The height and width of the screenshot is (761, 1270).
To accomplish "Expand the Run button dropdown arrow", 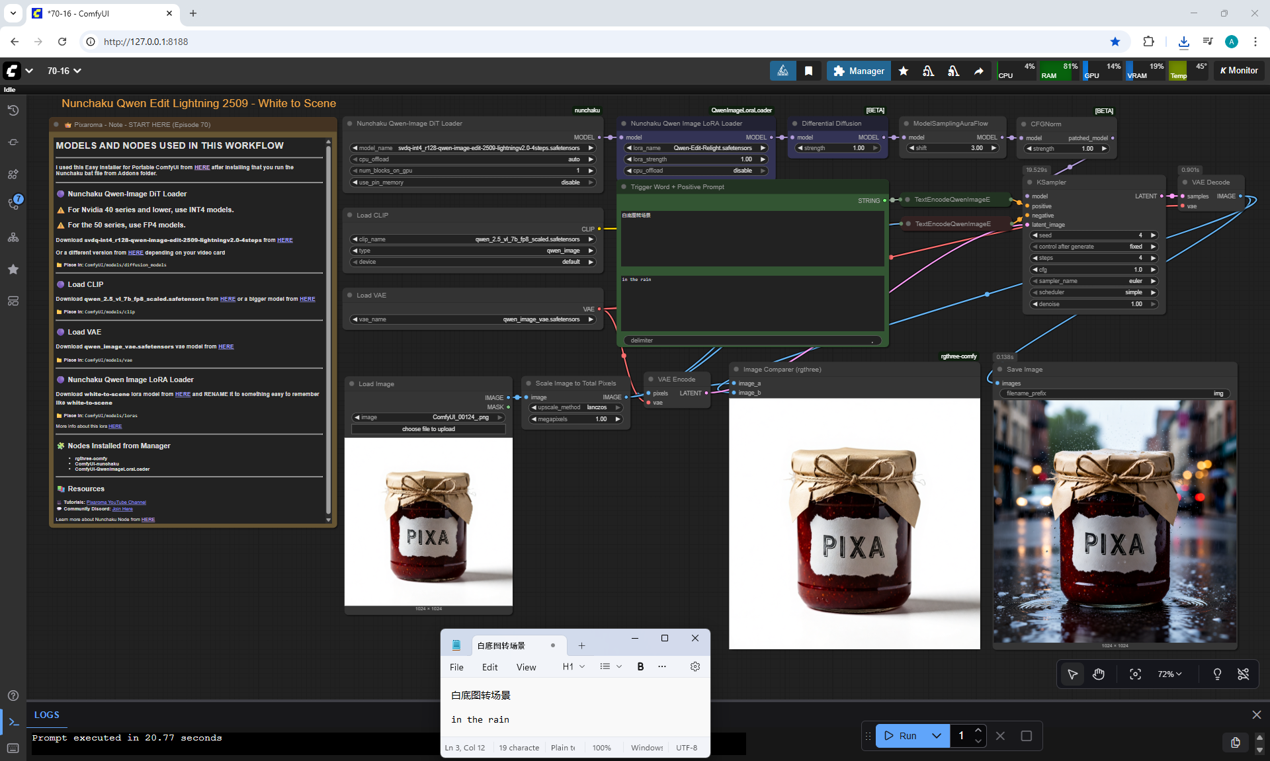I will 936,736.
